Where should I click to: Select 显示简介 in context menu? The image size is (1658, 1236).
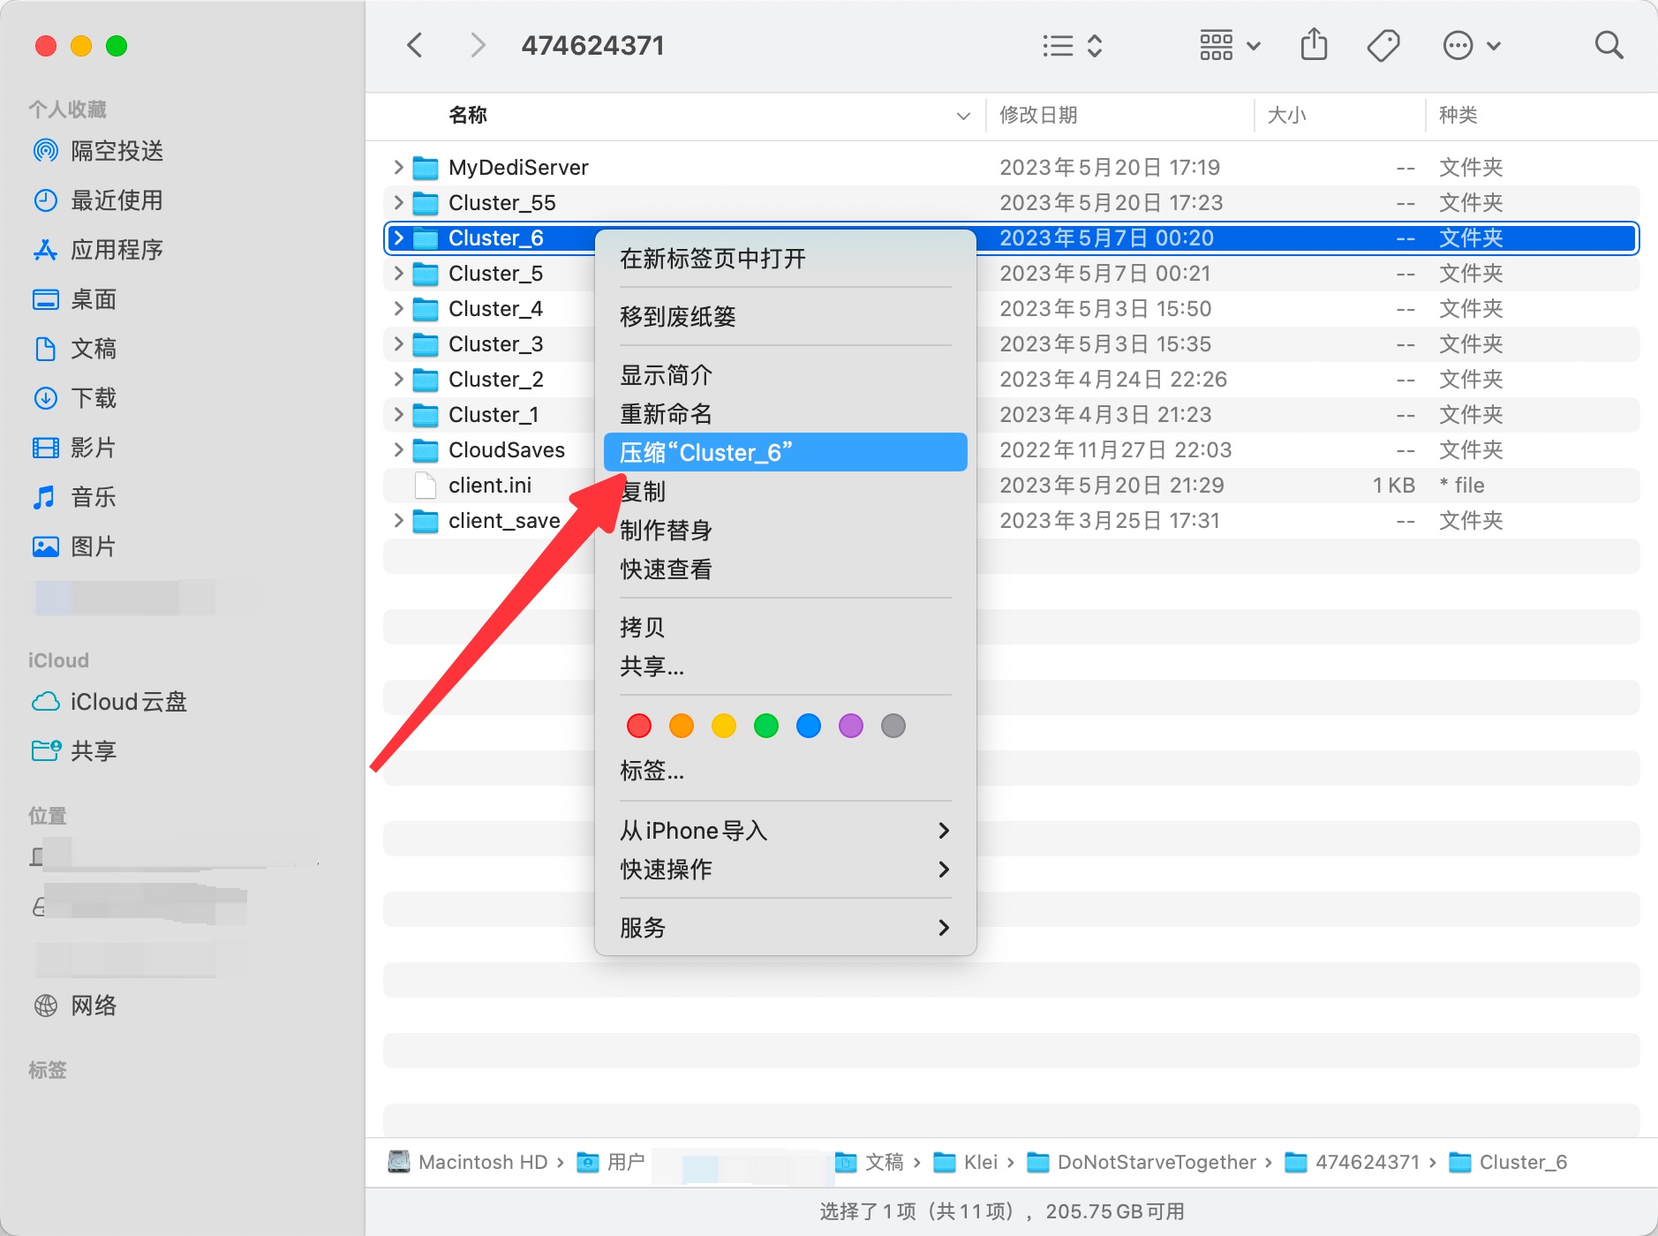pyautogui.click(x=666, y=375)
